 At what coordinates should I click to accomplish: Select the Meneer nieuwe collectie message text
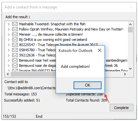point(51,34)
